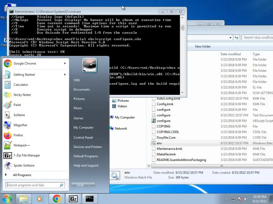Open Getting Started in Start menu
The image size is (273, 204).
[35, 75]
